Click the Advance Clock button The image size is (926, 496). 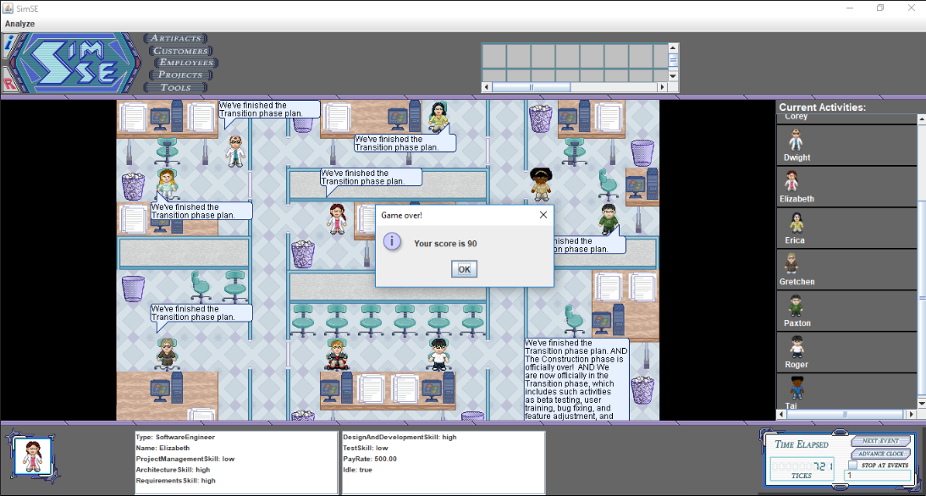881,454
